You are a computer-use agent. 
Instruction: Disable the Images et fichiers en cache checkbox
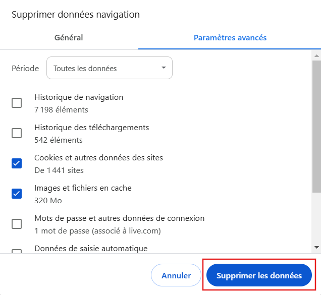click(17, 194)
